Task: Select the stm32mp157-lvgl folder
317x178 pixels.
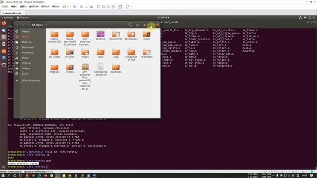Action: pyautogui.click(x=131, y=54)
